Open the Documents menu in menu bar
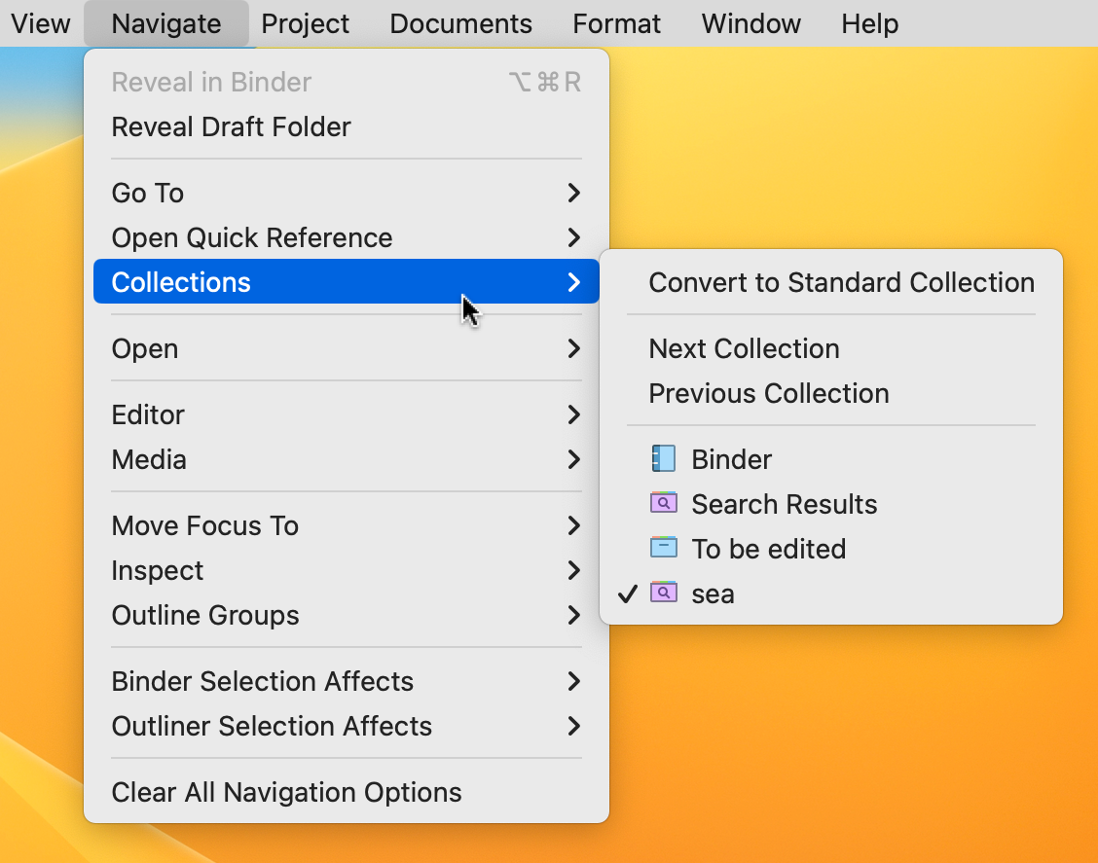The height and width of the screenshot is (863, 1098). (x=460, y=23)
